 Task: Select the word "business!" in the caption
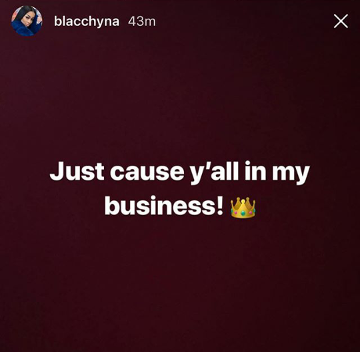164,205
